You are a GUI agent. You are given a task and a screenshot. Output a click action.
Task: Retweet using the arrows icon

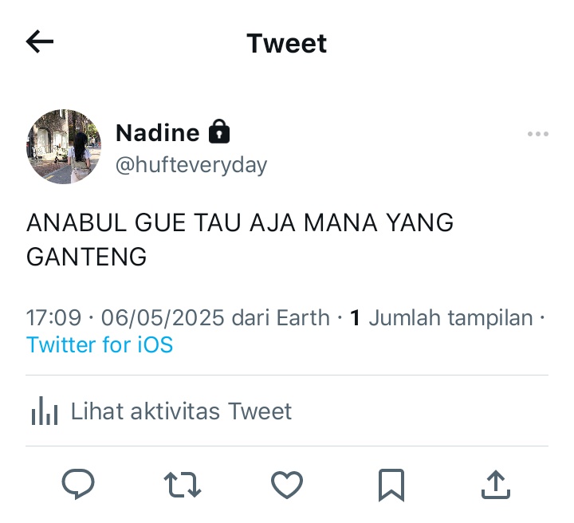(x=183, y=485)
